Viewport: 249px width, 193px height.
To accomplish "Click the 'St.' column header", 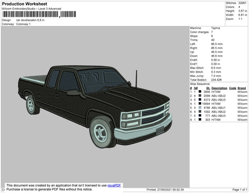I will pyautogui.click(x=208, y=88).
